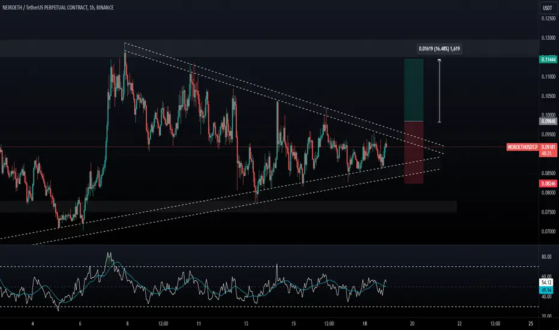The width and height of the screenshot is (559, 330).
Task: Click the NEIROETH / TetherUS chart title
Action: 58,7
